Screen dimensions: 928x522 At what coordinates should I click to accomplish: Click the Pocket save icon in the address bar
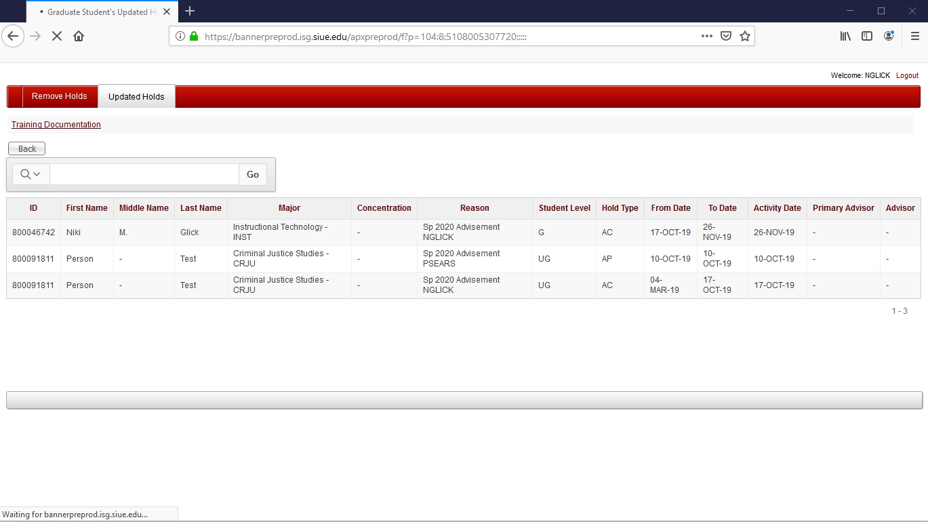725,36
